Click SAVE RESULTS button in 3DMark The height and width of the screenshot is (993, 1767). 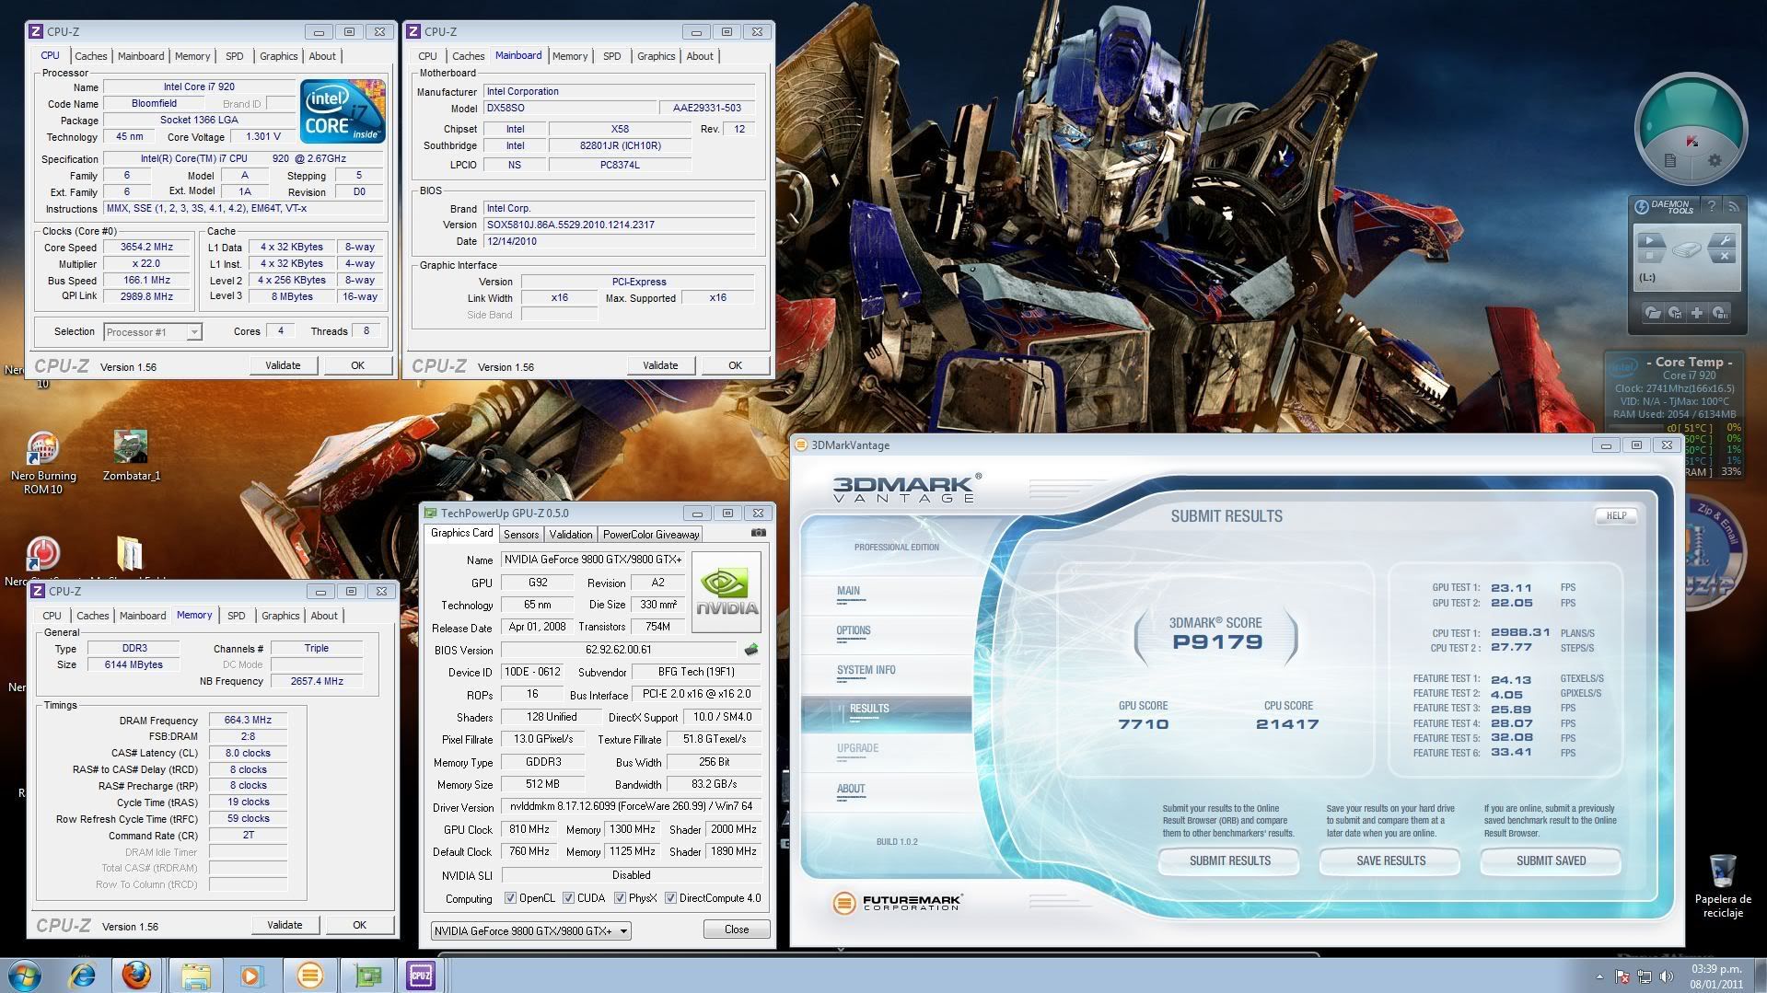click(1390, 861)
